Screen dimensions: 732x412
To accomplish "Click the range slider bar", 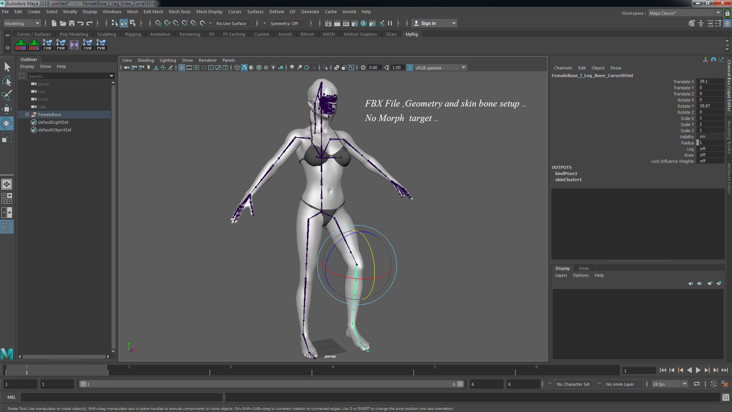I will (x=271, y=384).
